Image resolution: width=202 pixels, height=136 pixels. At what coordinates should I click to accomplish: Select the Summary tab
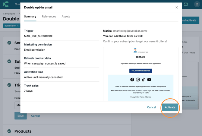click(30, 17)
